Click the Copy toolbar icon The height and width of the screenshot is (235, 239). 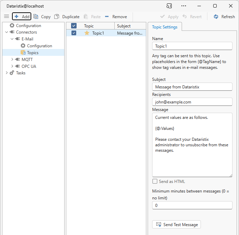36,16
